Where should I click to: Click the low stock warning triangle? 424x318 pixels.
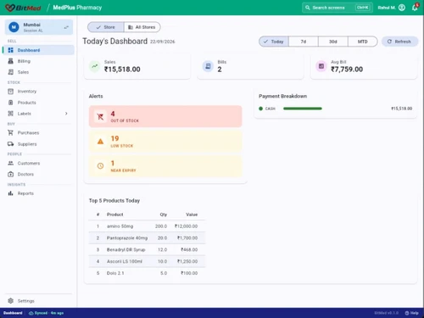100,142
